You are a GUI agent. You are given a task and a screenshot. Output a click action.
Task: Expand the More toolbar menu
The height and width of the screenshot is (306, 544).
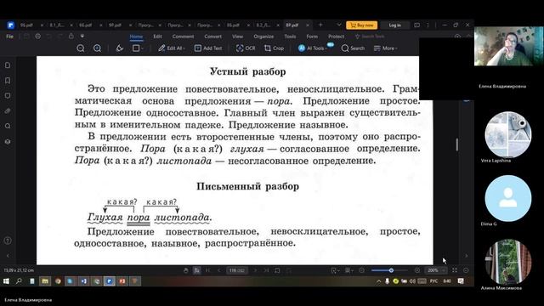tap(385, 48)
